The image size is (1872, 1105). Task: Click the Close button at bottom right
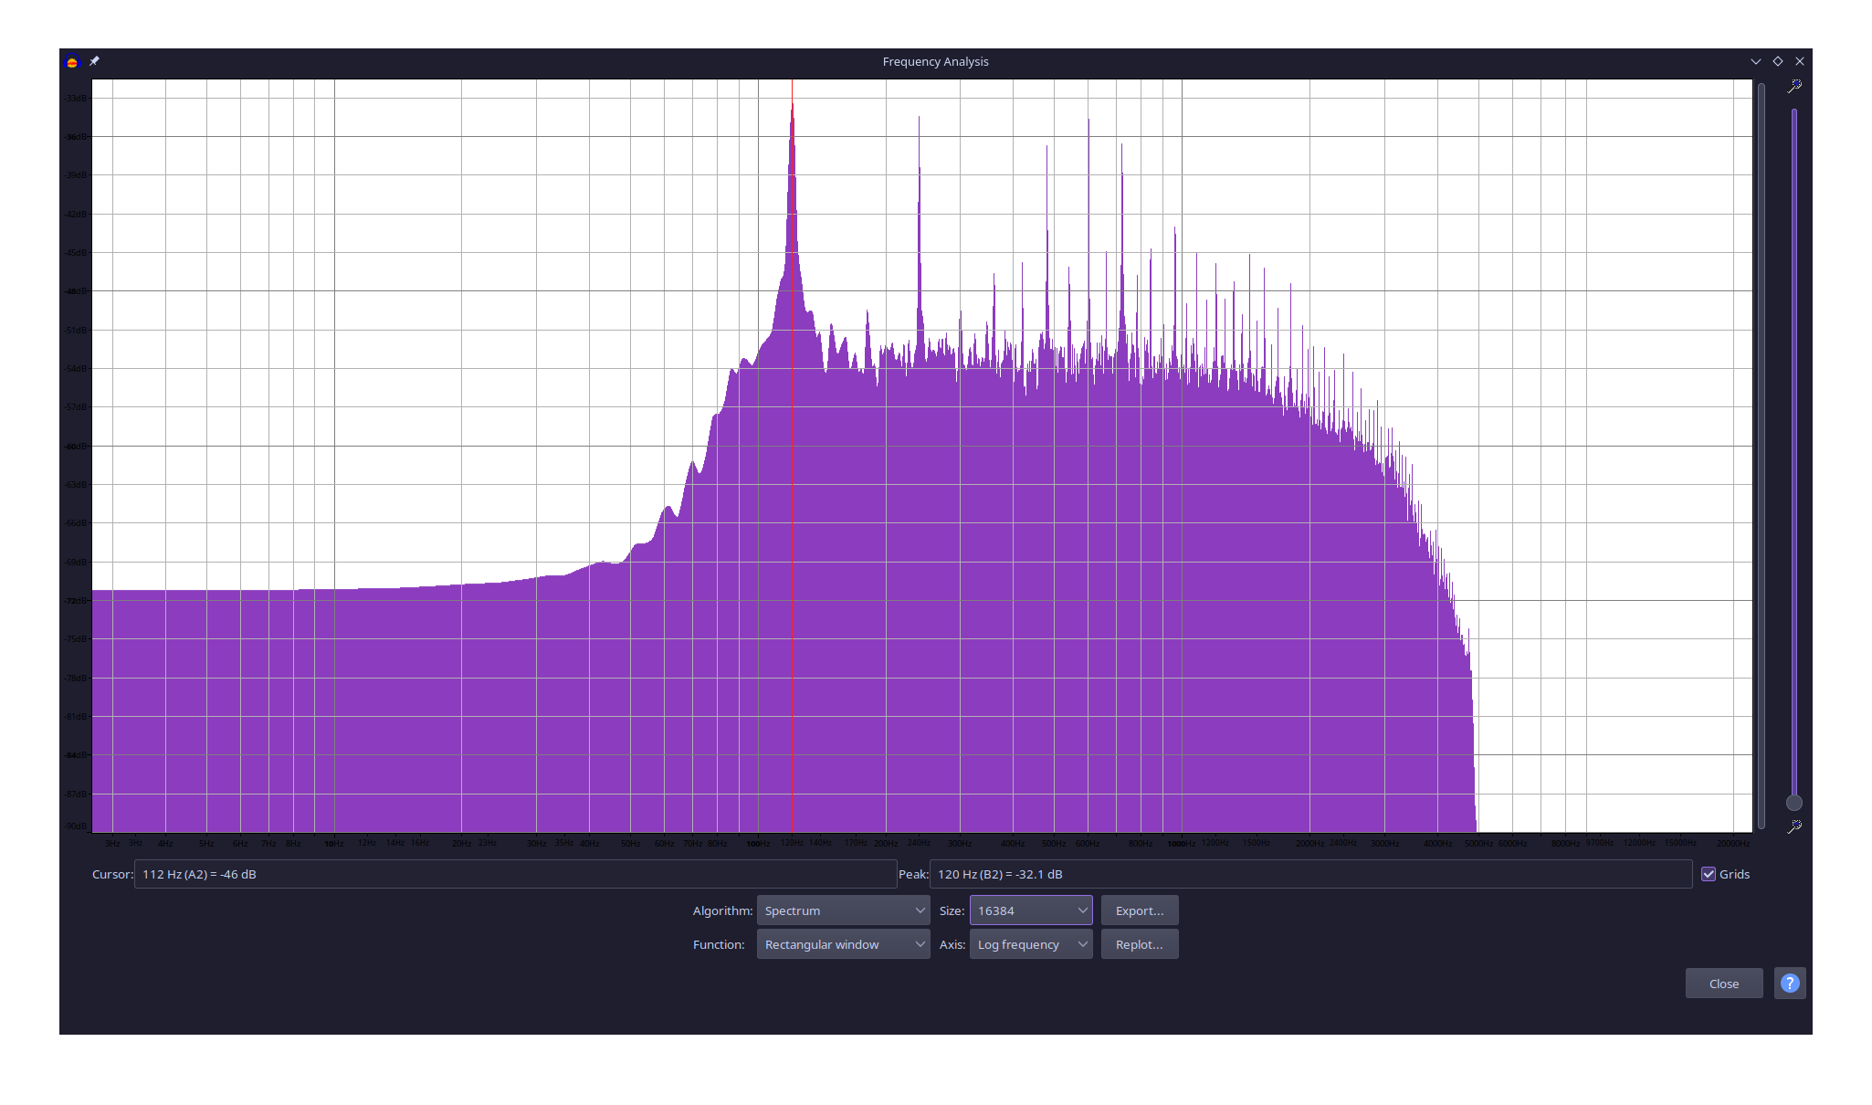(1723, 984)
